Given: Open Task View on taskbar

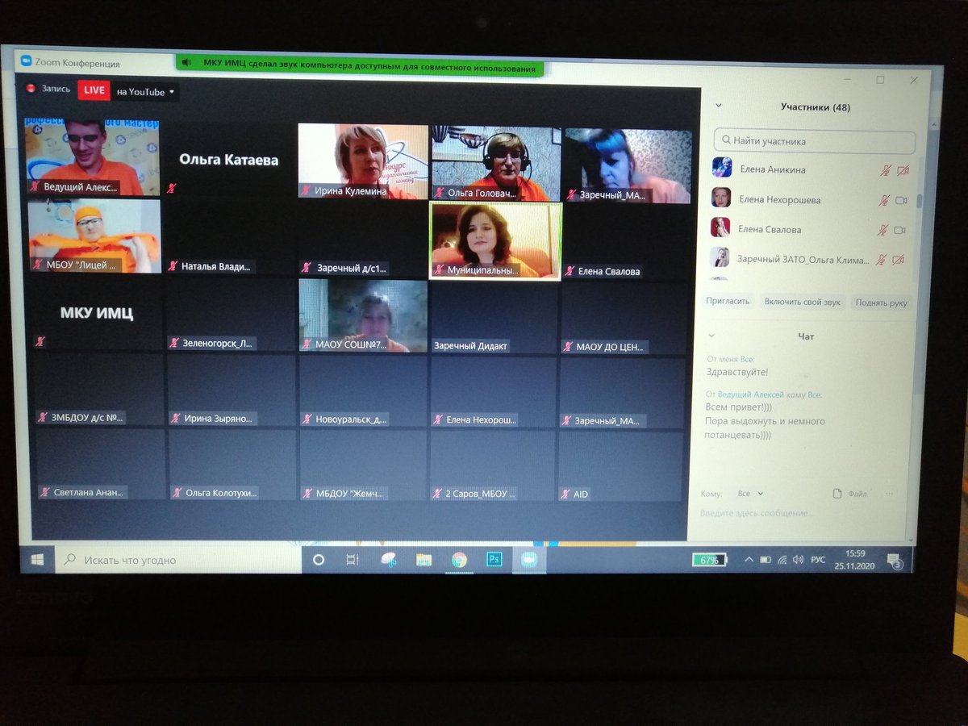Looking at the screenshot, I should 352,560.
